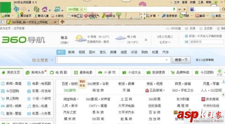Open the dropdown next to home icon
This screenshot has height=124, width=225.
(50, 10)
